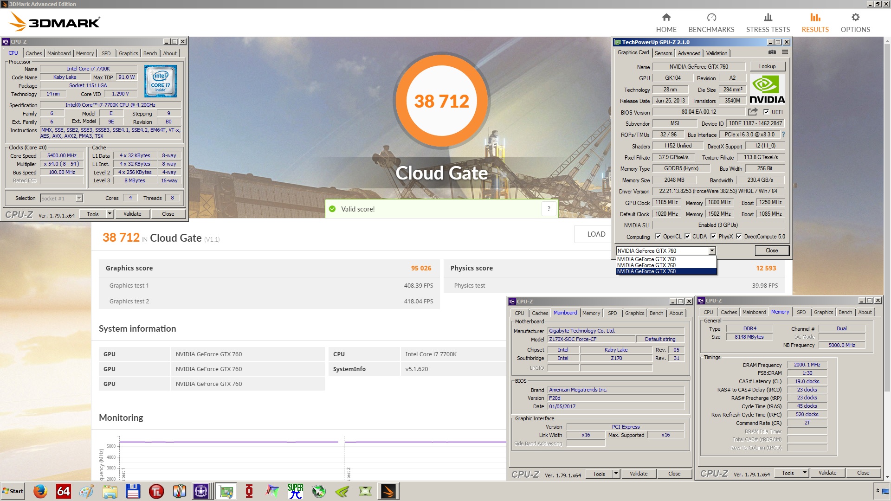Open the RESULTS section in 3DMark
The width and height of the screenshot is (891, 501).
815,23
